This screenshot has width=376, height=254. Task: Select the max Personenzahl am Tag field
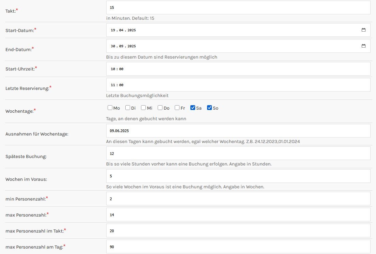tap(238, 247)
